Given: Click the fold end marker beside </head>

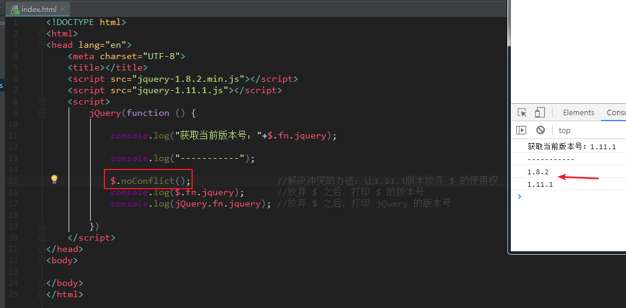Looking at the screenshot, I should [41, 249].
